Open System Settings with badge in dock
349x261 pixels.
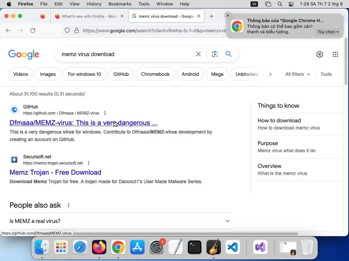[156, 247]
